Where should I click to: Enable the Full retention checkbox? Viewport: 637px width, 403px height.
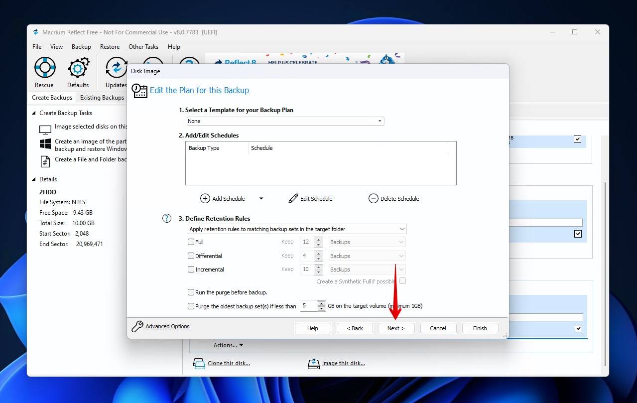tap(191, 242)
